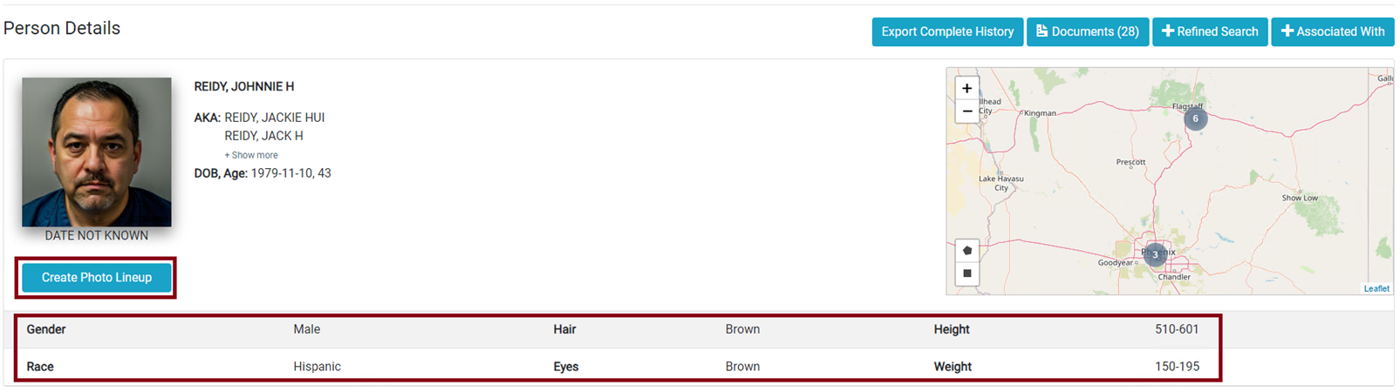
Task: Zoom in on the map
Action: point(966,88)
